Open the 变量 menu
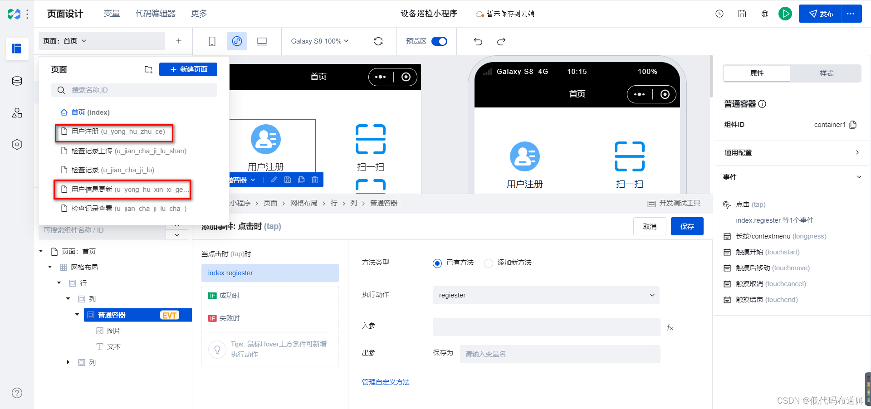This screenshot has height=409, width=871. pos(112,14)
